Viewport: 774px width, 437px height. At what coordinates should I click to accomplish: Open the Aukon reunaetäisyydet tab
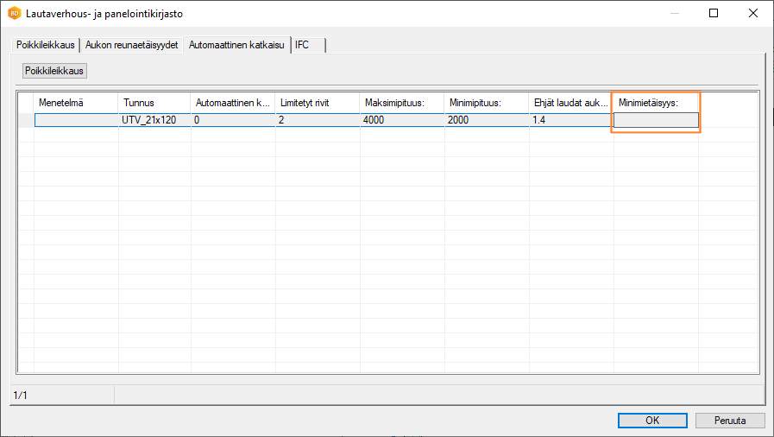point(132,45)
